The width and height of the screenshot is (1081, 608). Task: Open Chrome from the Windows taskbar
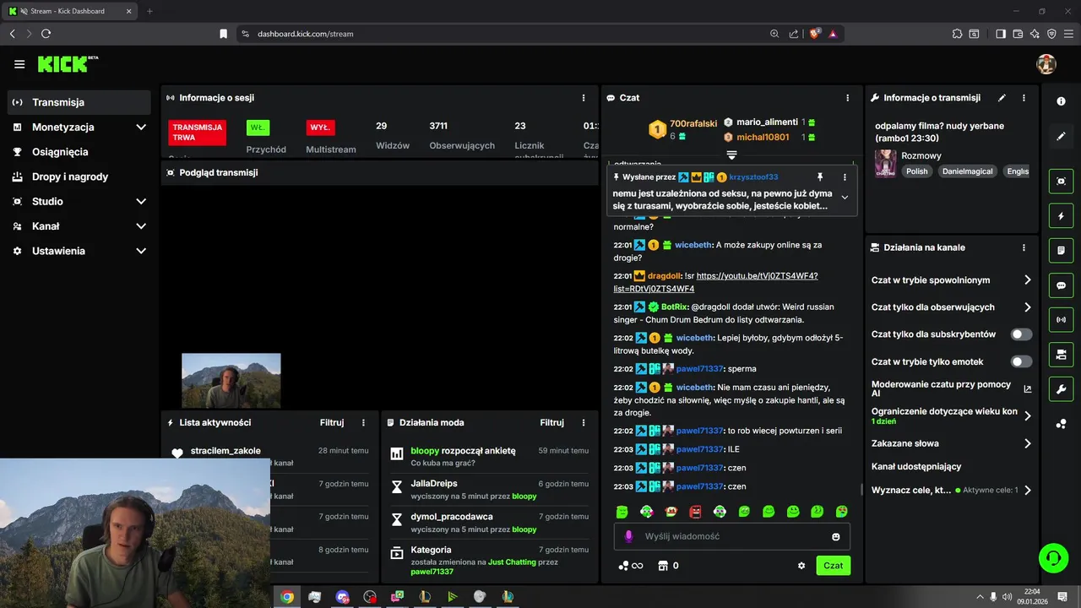tap(287, 596)
